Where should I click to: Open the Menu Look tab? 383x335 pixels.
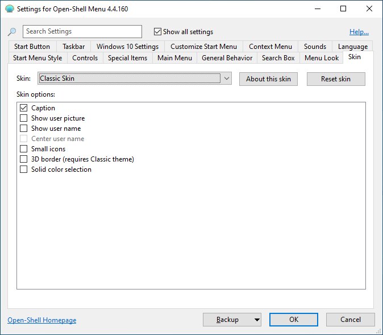tap(322, 58)
